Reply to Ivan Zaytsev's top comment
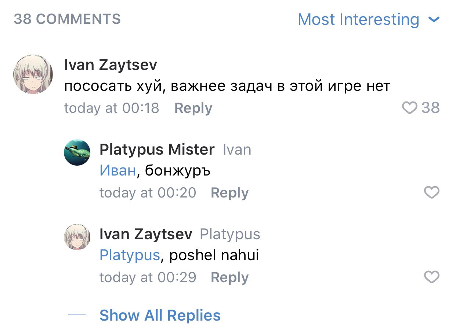456x336 pixels. click(x=193, y=108)
